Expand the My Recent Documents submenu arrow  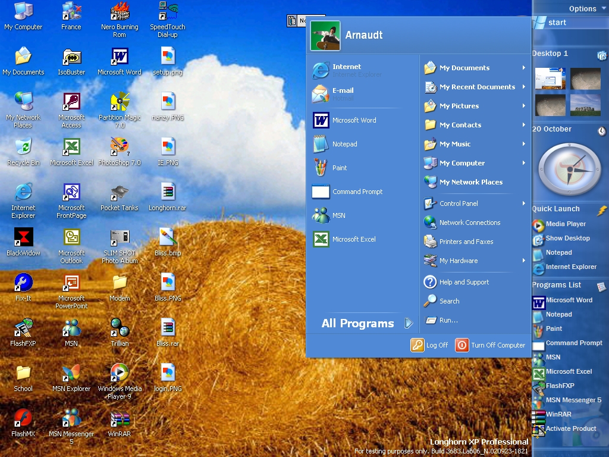pos(523,87)
